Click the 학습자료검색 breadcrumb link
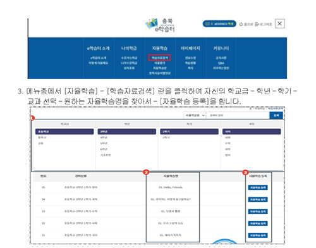The image size is (316, 248). pyautogui.click(x=276, y=109)
